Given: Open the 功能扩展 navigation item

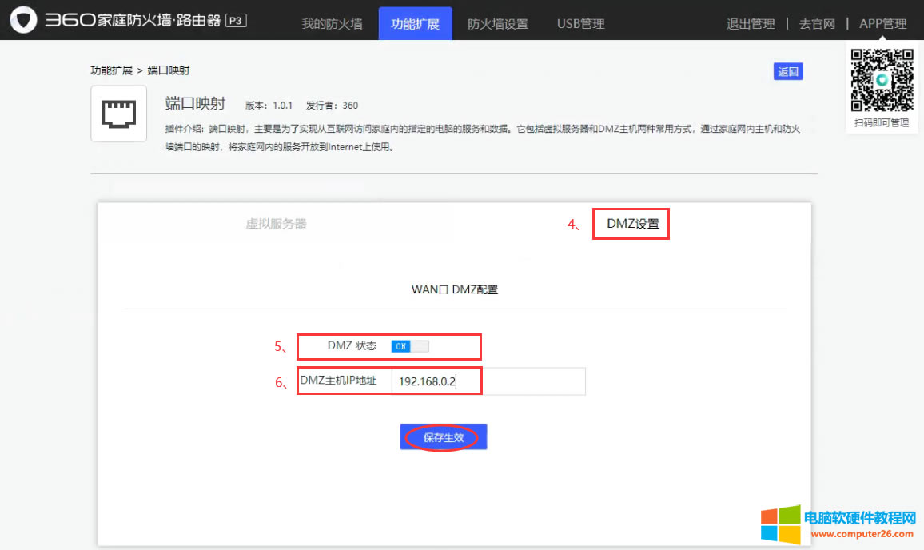Looking at the screenshot, I should pyautogui.click(x=415, y=23).
